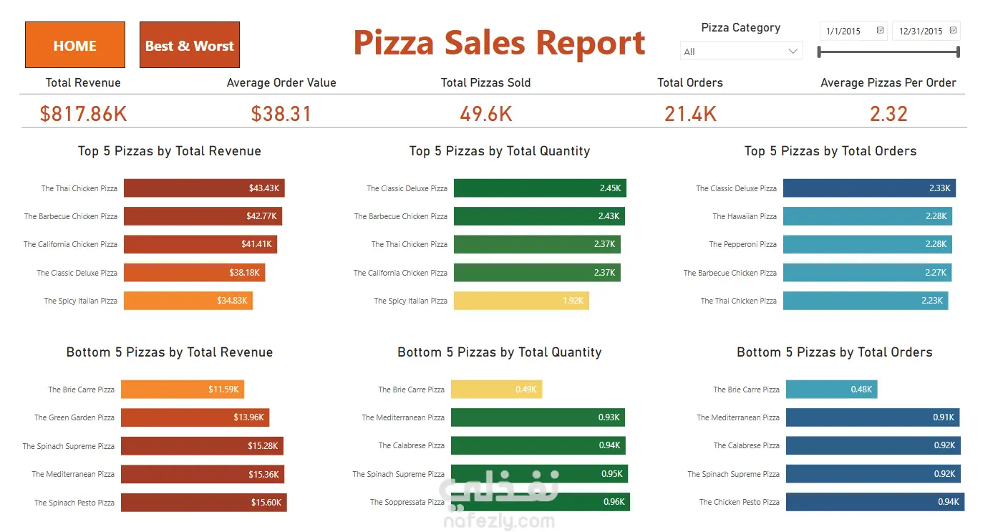Select the Thai Chicken Pizza $43.43K revenue bar
Screen dimensions: 998x532
point(204,188)
